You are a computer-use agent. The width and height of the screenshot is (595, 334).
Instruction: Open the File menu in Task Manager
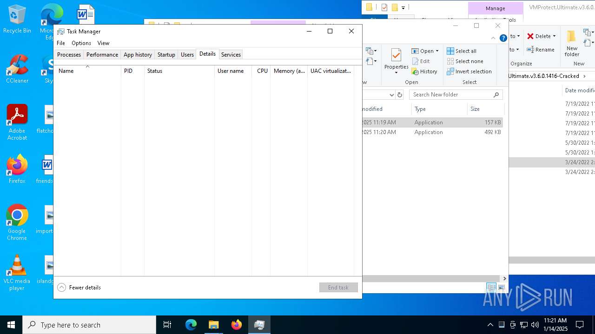(61, 43)
